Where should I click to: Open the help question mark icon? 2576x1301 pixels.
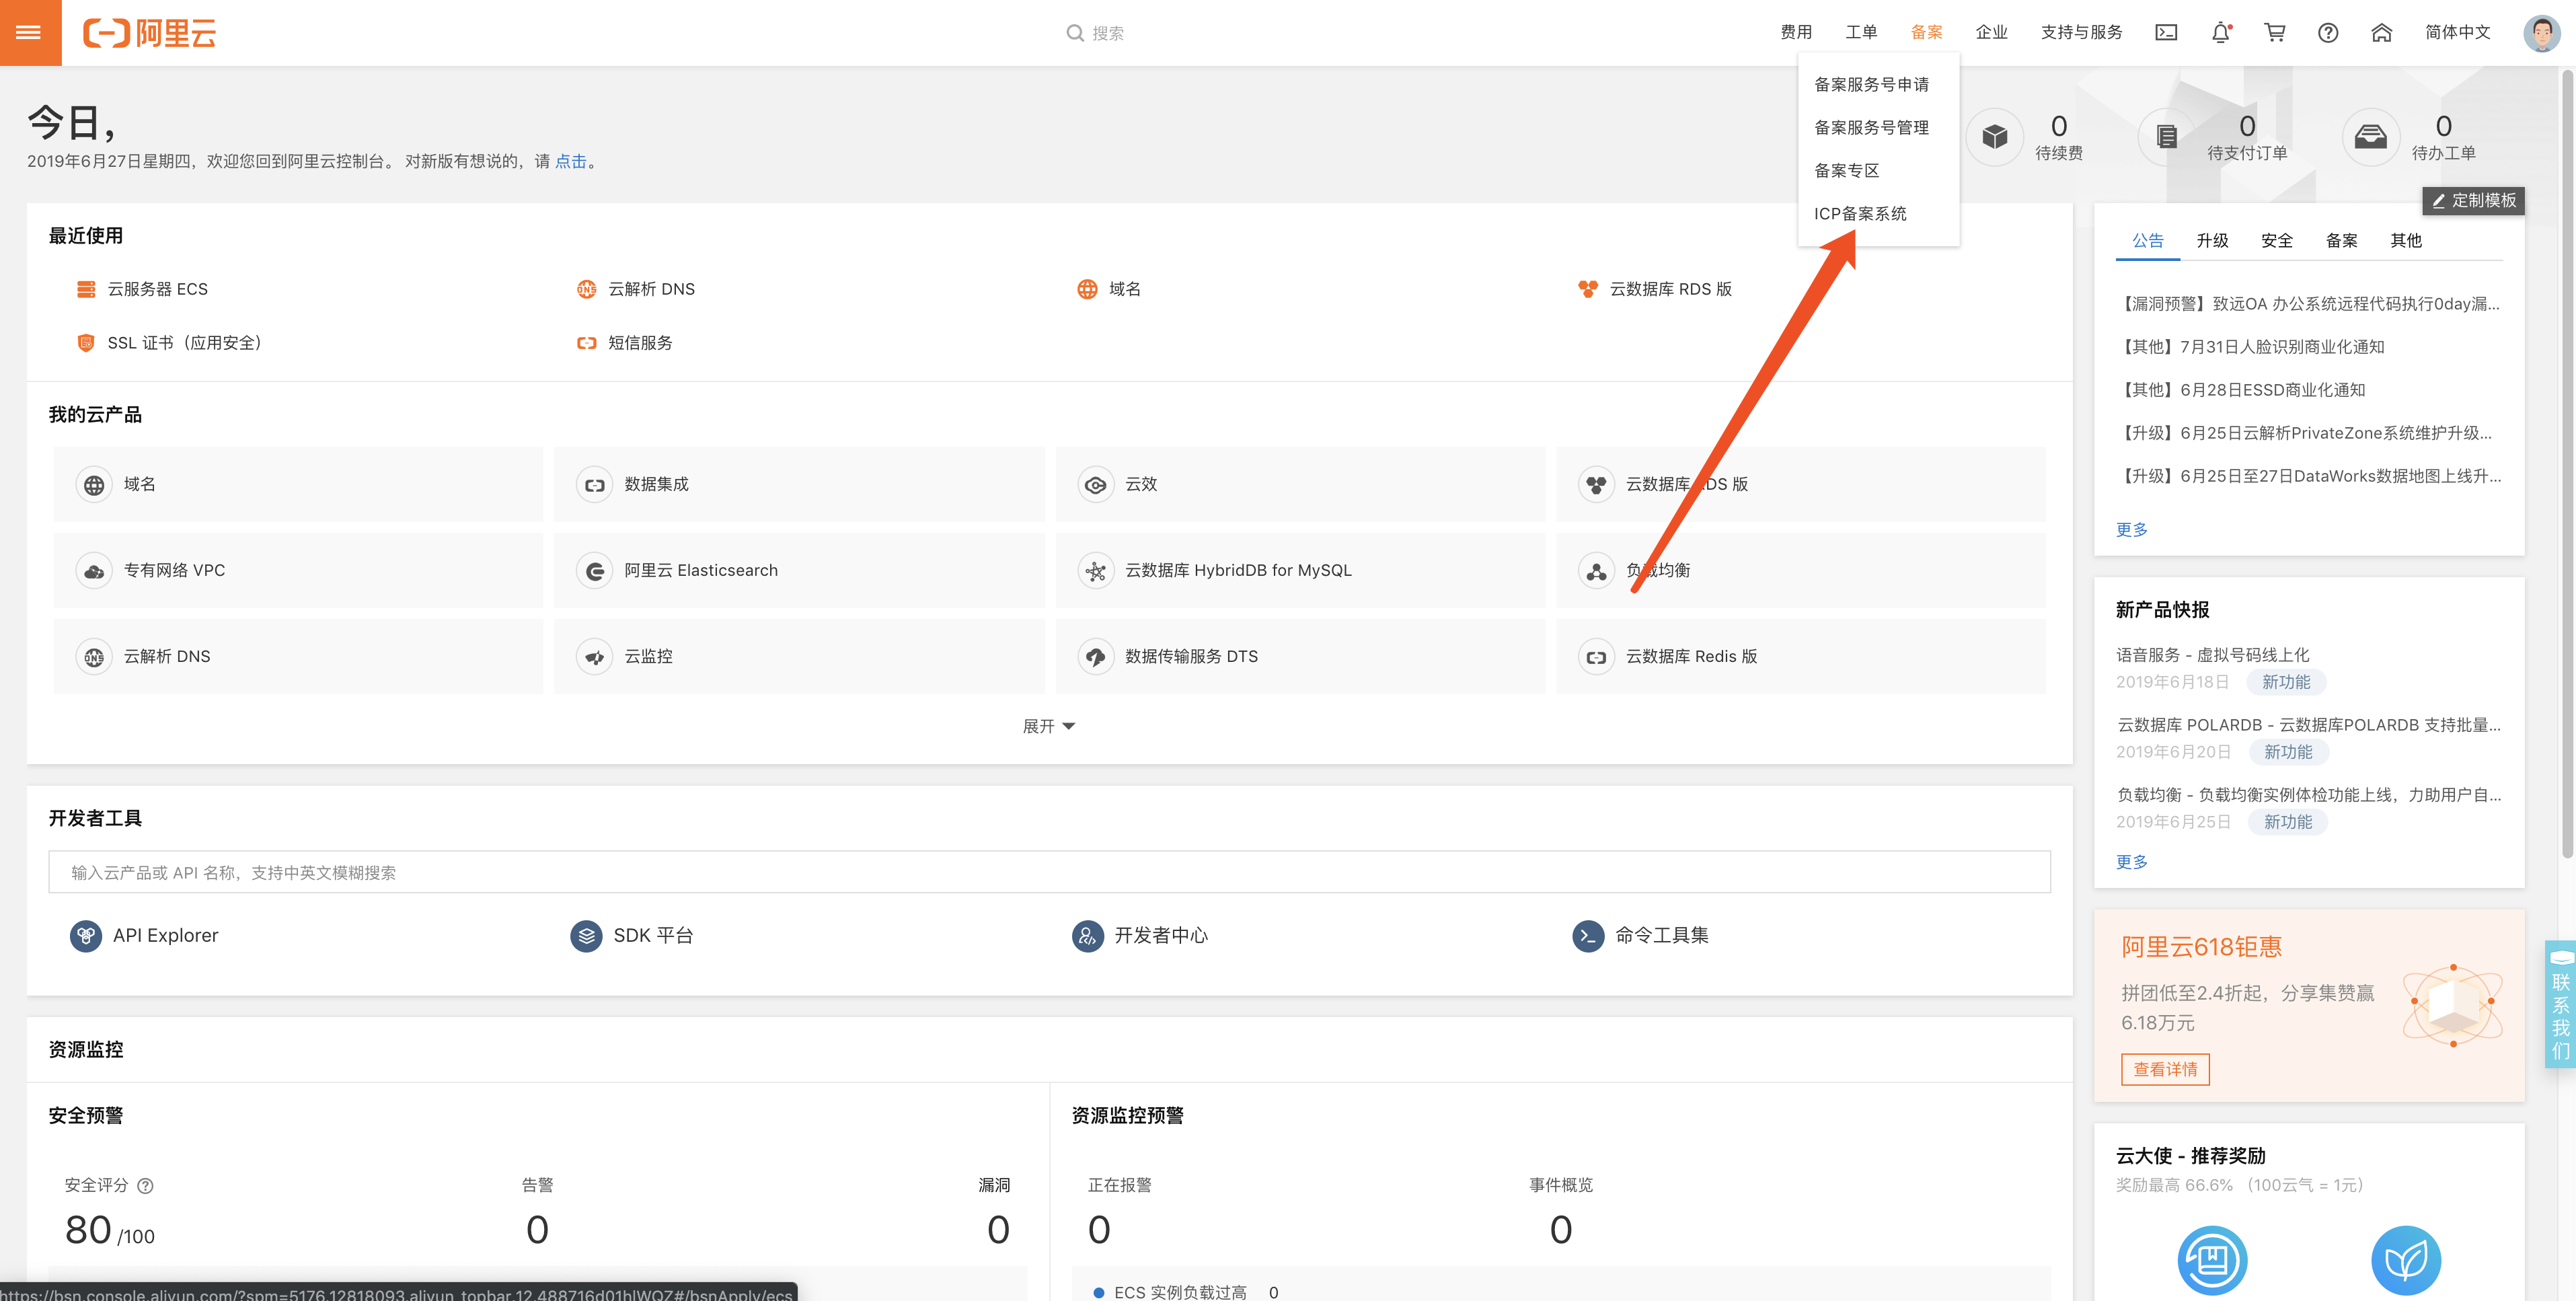pos(2328,33)
